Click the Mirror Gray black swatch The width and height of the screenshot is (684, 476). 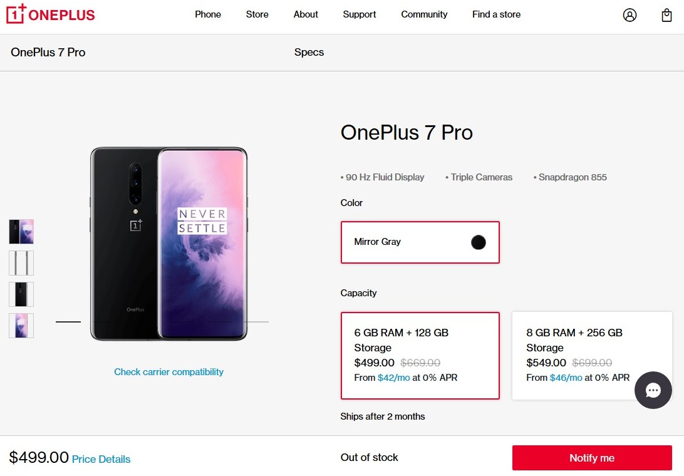(479, 242)
